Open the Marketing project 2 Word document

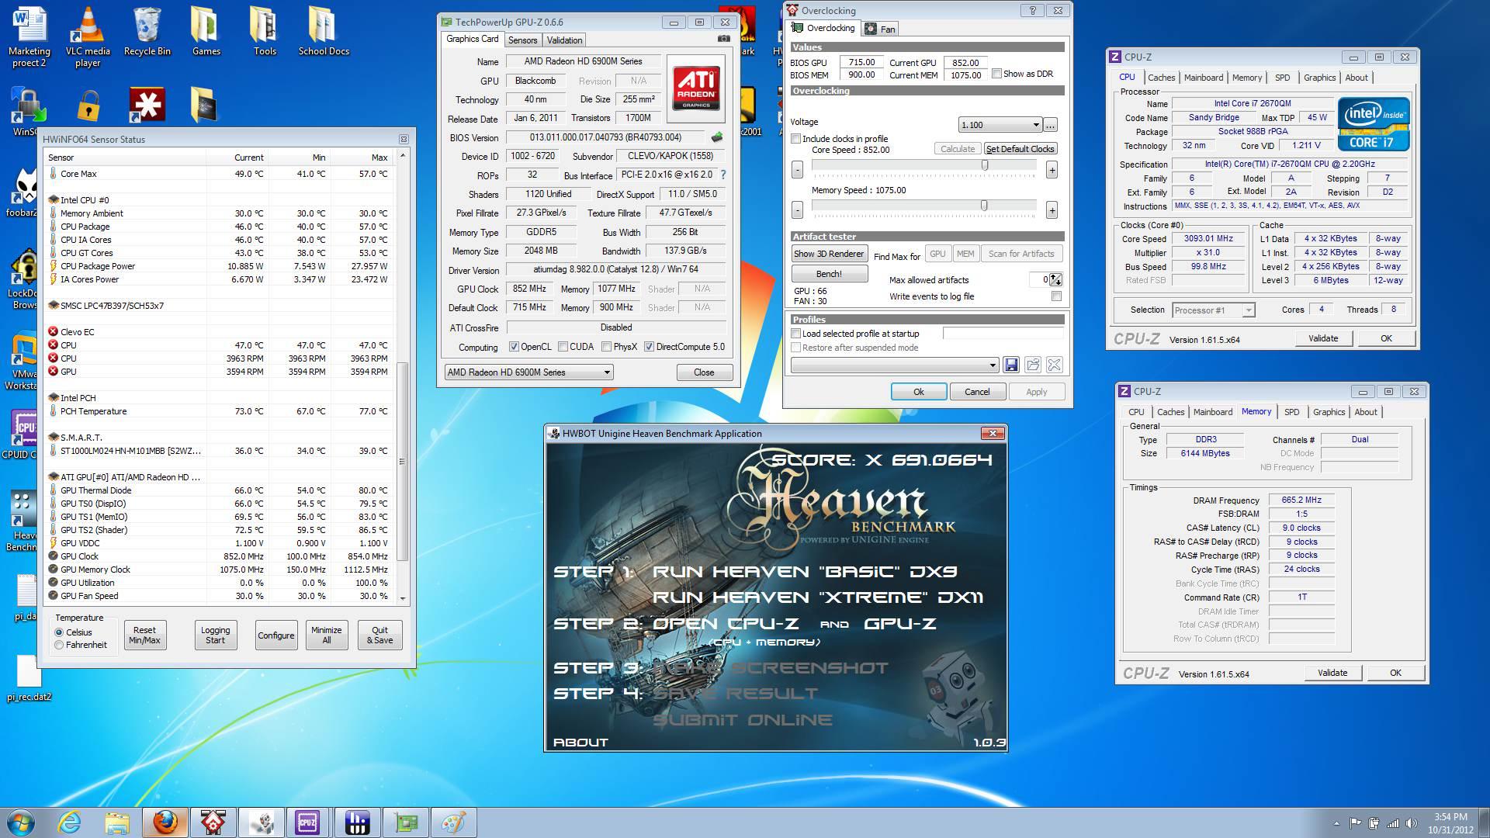(29, 36)
